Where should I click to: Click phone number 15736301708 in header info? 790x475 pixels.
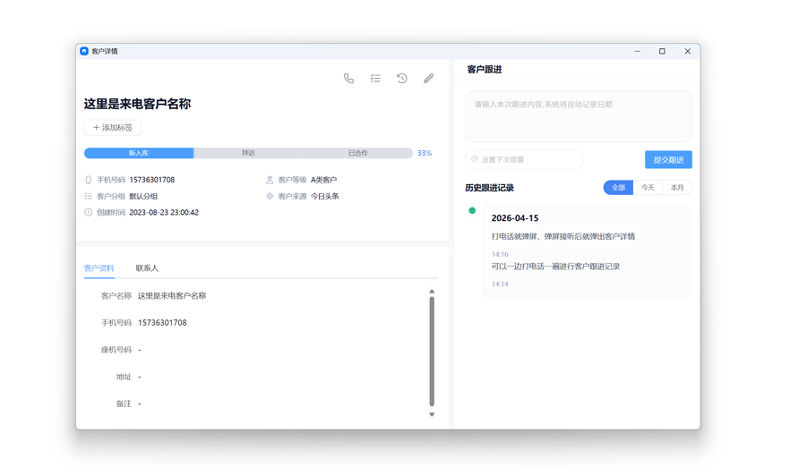(x=152, y=180)
